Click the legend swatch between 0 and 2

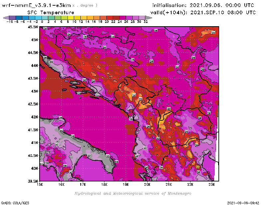45,18
